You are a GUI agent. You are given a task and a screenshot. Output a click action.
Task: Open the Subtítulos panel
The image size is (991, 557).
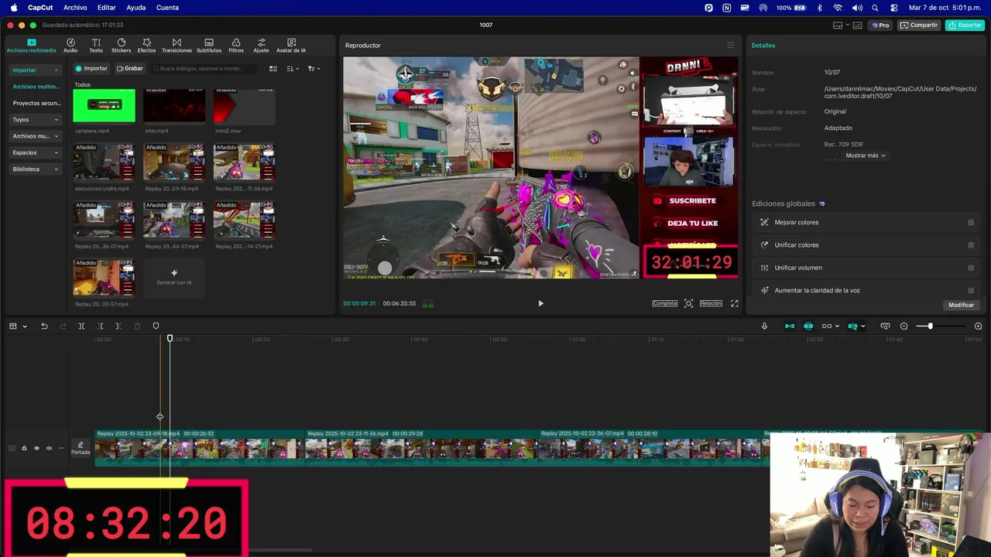(x=209, y=46)
